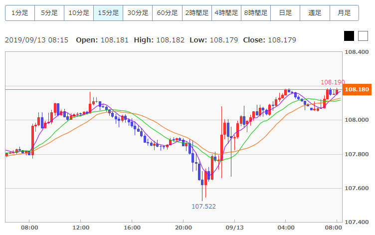Switch to the 8時間足 tab
The image size is (375, 235).
coord(256,13)
